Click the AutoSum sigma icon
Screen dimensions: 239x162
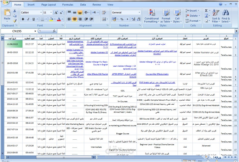206,11
